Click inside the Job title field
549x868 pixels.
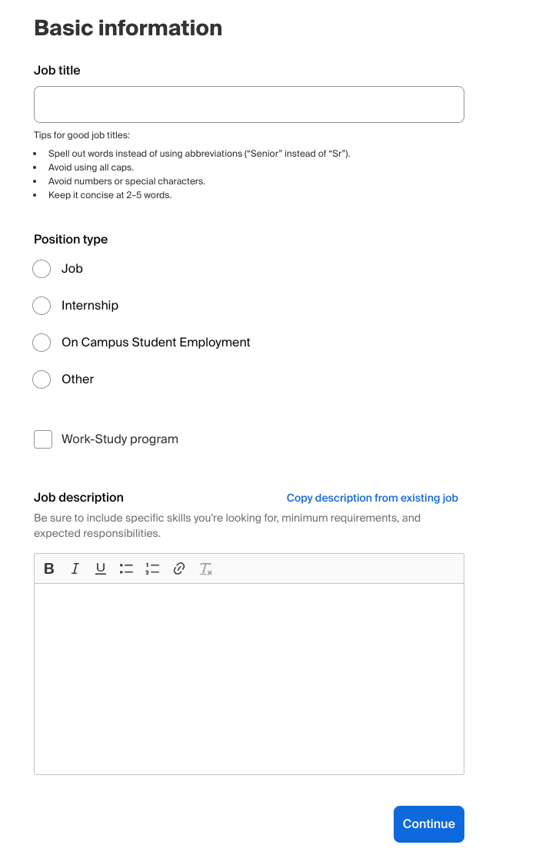pyautogui.click(x=248, y=104)
